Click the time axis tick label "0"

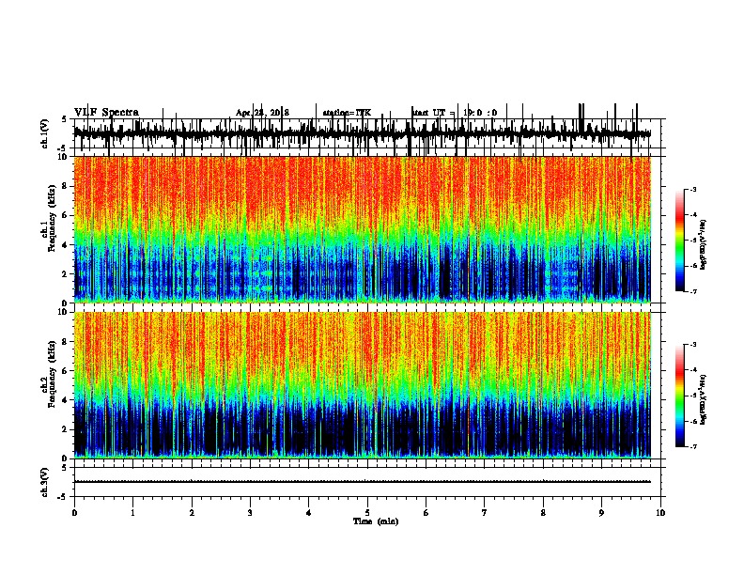pos(74,513)
